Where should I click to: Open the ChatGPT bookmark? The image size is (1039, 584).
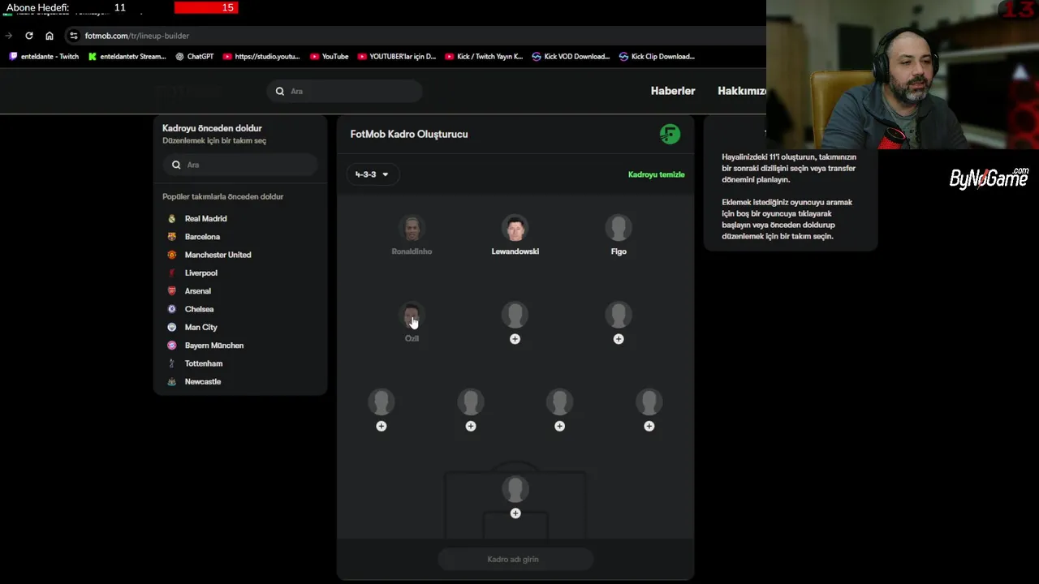coord(195,57)
